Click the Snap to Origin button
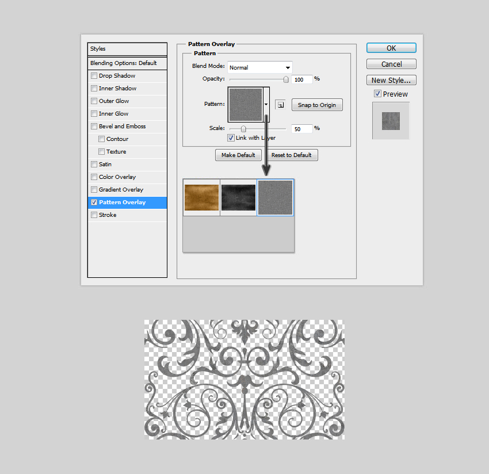Image resolution: width=489 pixels, height=474 pixels. (x=317, y=105)
